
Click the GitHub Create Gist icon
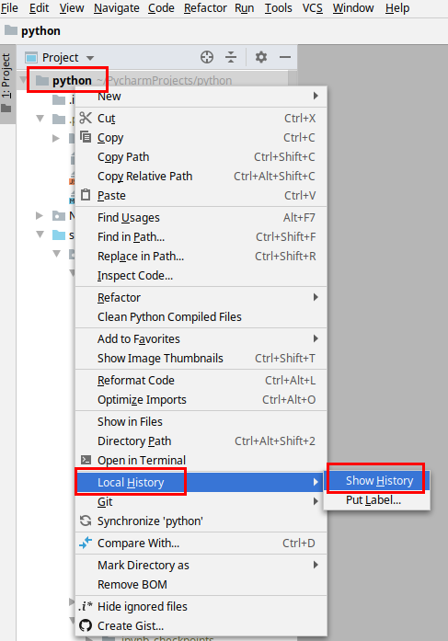(x=86, y=625)
